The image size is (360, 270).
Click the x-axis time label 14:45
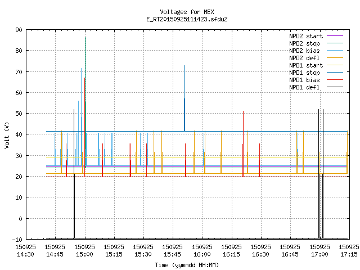point(55,254)
